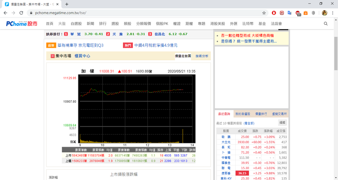This screenshot has width=338, height=180.
Task: Open the 選股 menu item
Action: pyautogui.click(x=115, y=24)
